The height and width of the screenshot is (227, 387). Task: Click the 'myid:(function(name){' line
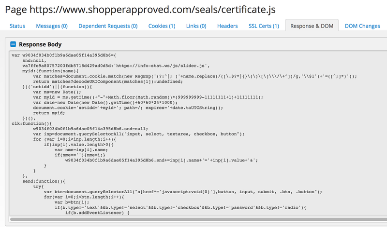(x=51, y=71)
